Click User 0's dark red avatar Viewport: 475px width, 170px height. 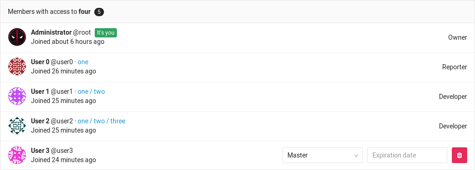point(17,67)
